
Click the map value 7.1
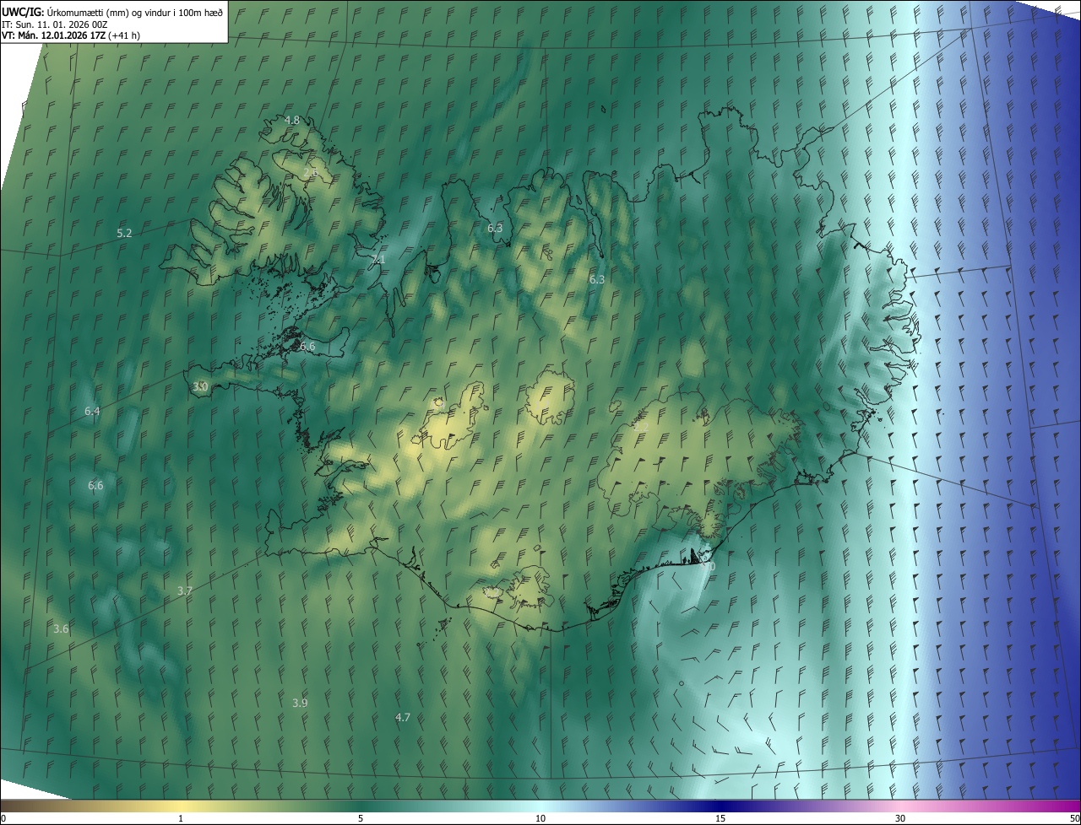point(378,260)
